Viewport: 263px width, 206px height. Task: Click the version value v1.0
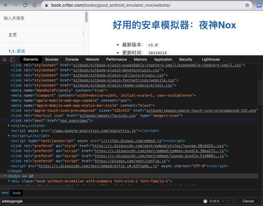(153, 45)
